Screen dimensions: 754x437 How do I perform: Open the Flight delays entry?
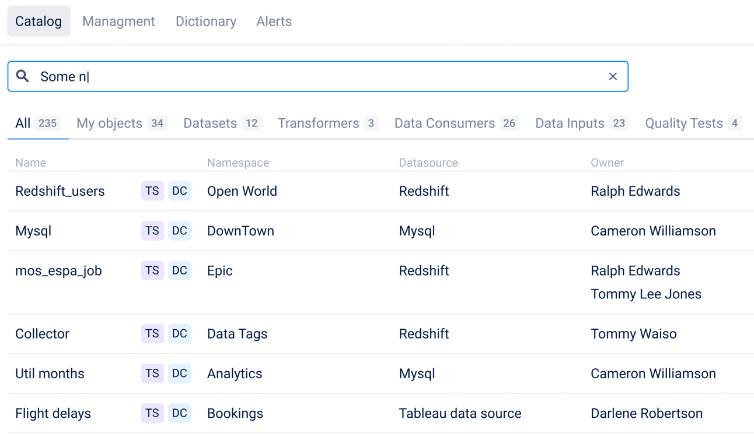pyautogui.click(x=53, y=413)
